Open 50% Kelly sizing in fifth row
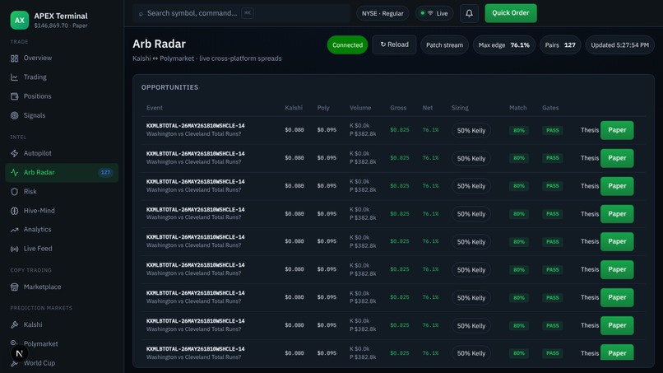The image size is (663, 373). (471, 242)
